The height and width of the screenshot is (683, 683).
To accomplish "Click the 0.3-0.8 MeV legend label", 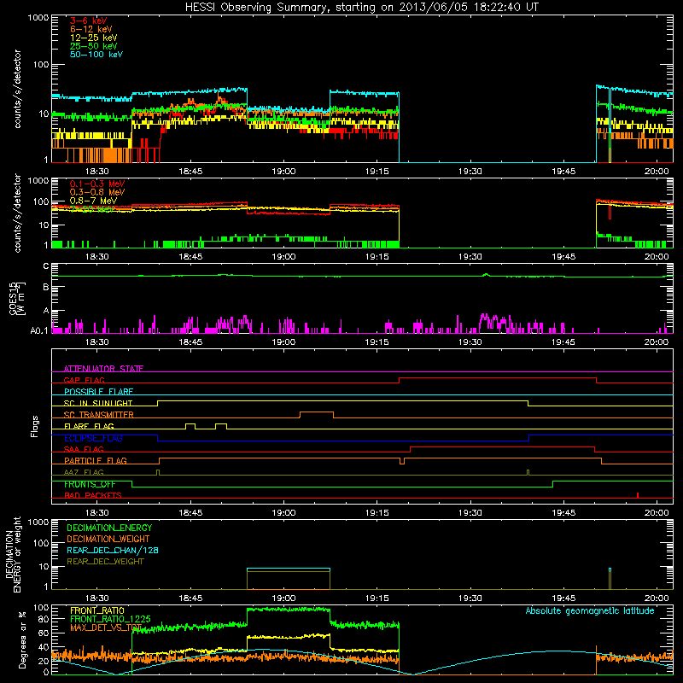I will coord(97,191).
